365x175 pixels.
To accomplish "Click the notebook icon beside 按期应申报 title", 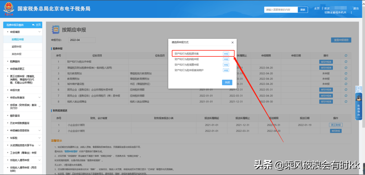I will (x=55, y=29).
